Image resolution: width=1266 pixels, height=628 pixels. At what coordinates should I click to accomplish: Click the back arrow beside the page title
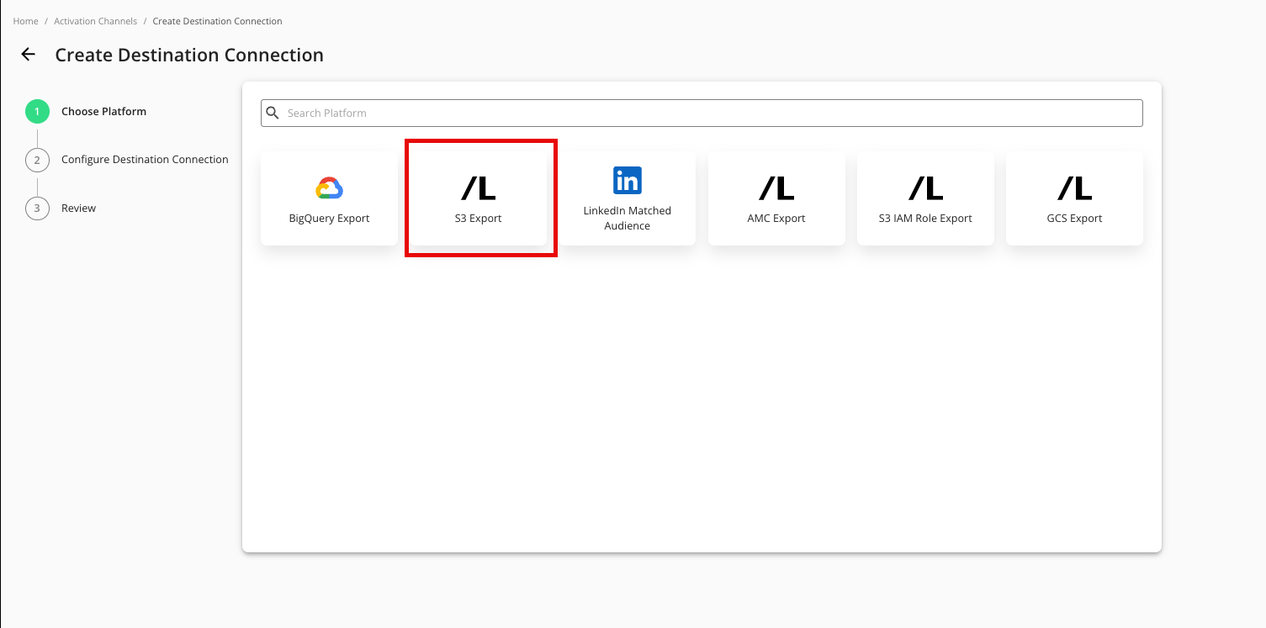click(29, 55)
